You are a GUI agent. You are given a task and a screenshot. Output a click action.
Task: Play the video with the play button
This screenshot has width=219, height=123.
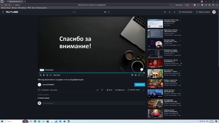tap(44, 75)
